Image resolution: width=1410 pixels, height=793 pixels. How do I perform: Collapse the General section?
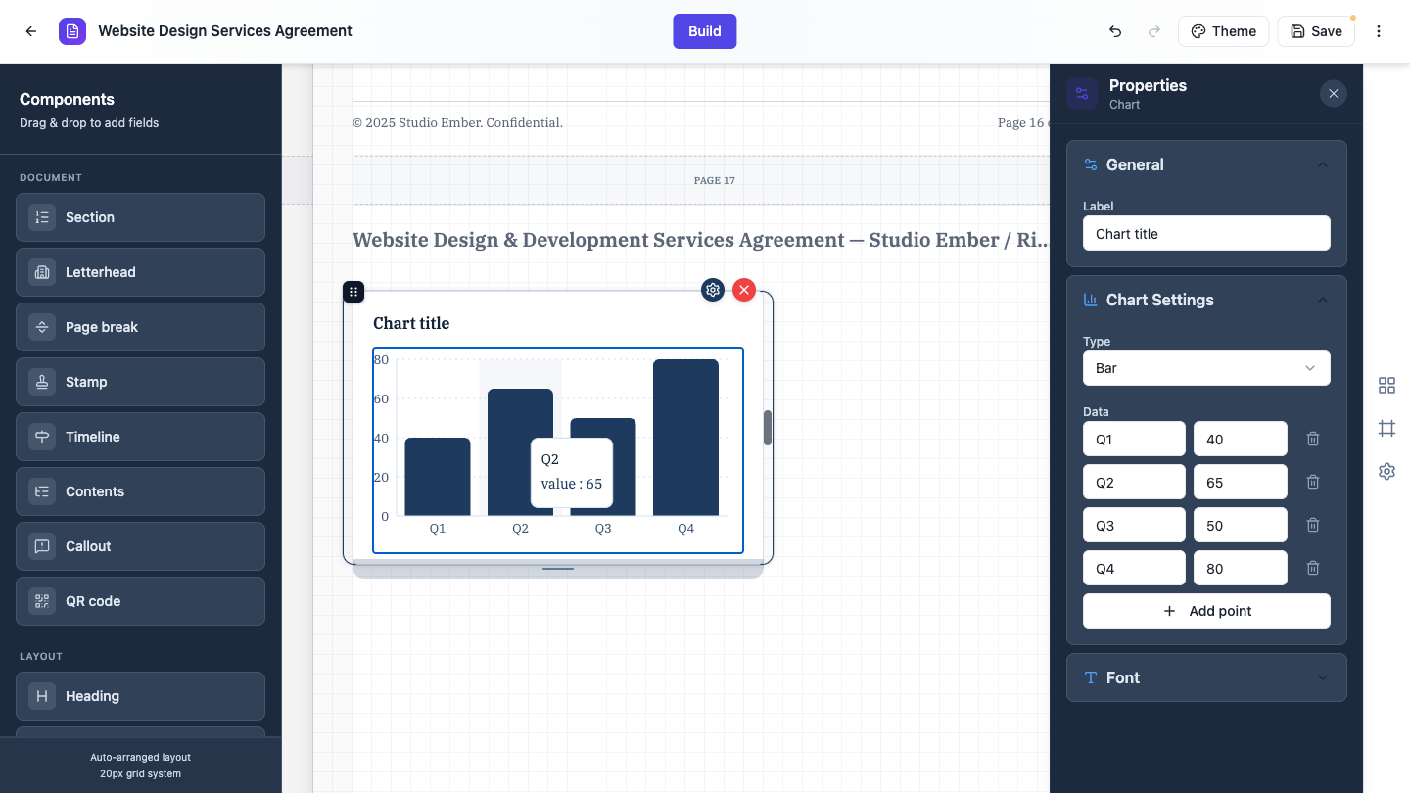pos(1323,164)
